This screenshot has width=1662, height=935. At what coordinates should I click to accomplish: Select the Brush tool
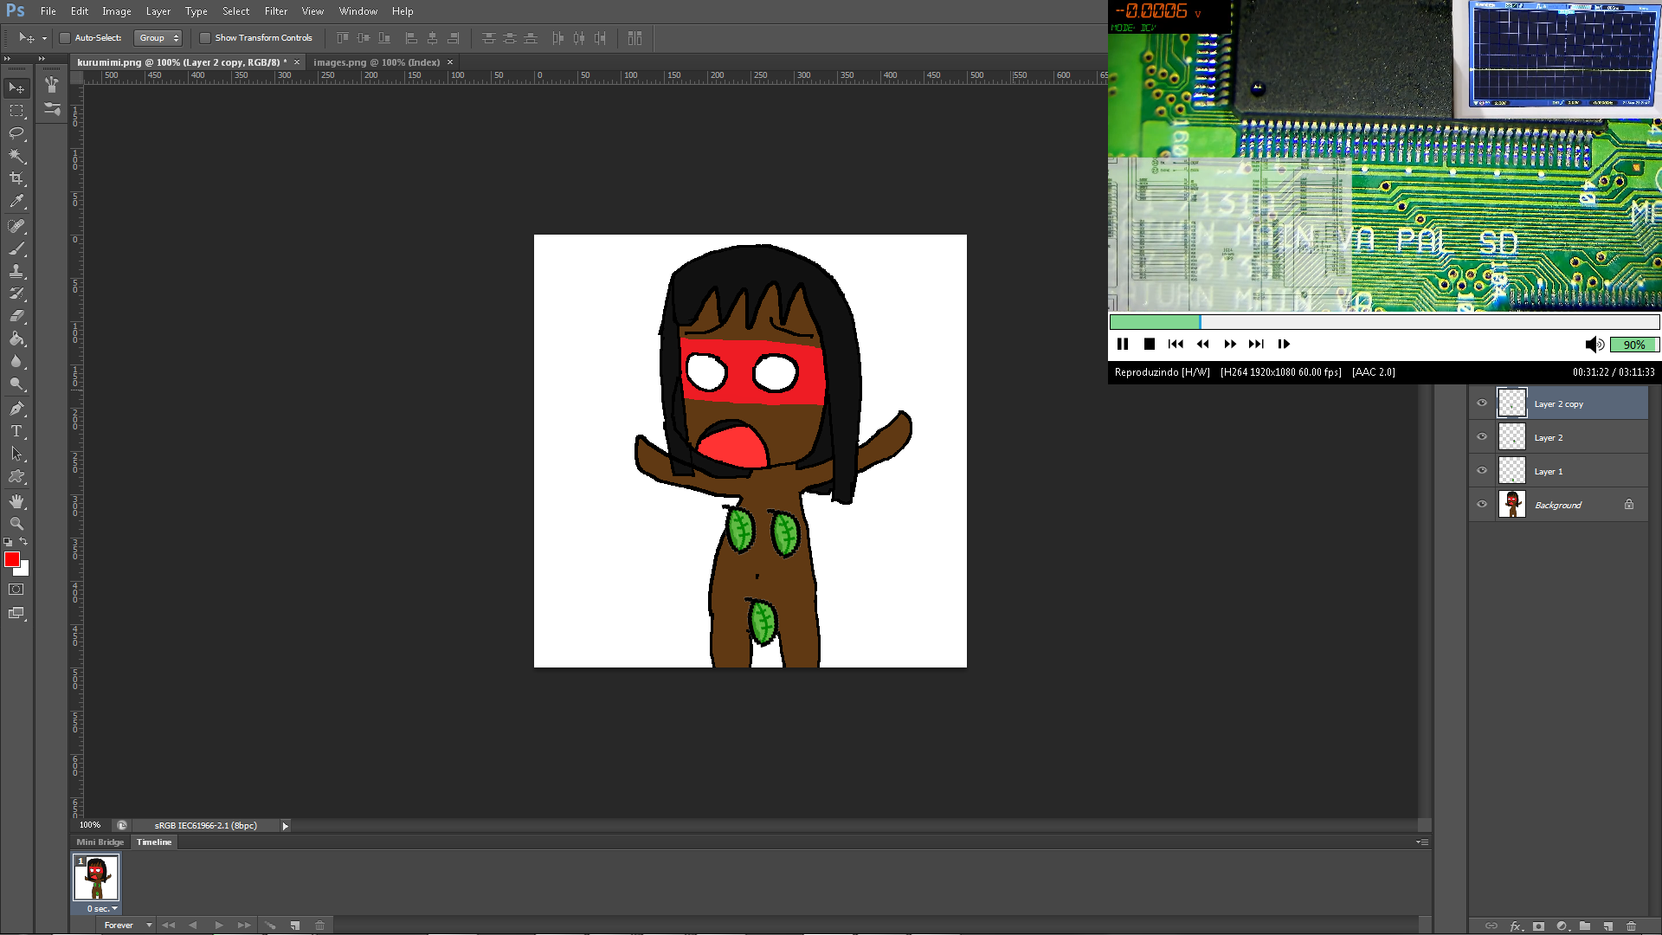pos(16,248)
